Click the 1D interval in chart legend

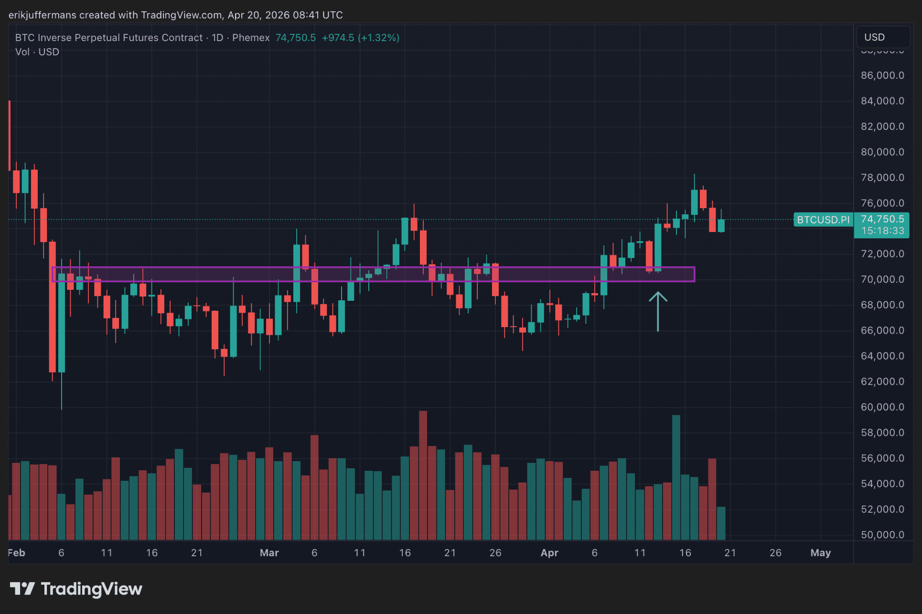(217, 38)
